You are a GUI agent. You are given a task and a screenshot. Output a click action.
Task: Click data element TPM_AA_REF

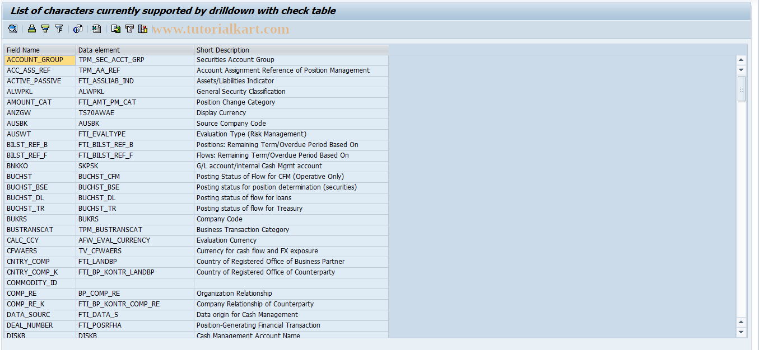[99, 70]
